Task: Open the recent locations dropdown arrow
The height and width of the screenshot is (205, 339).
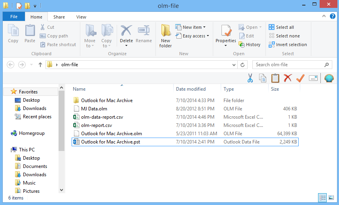Action: 31,65
